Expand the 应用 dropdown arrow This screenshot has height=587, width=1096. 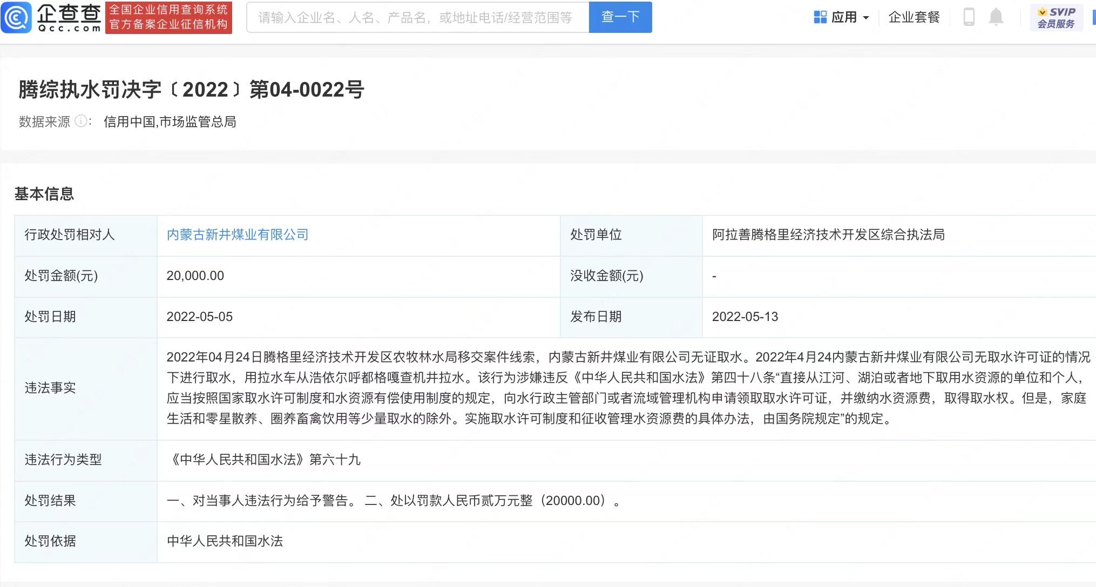tap(866, 18)
